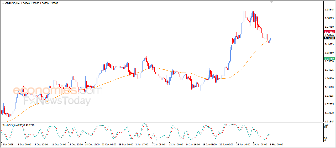Click the 1.33760 price axis label
The image size is (336, 148).
click(329, 87)
